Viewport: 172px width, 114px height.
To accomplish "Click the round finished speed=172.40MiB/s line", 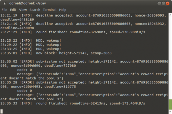I will click(73, 103).
